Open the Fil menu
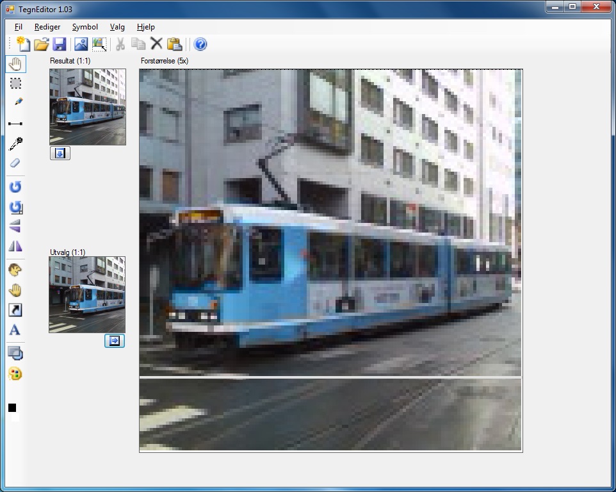 [19, 27]
